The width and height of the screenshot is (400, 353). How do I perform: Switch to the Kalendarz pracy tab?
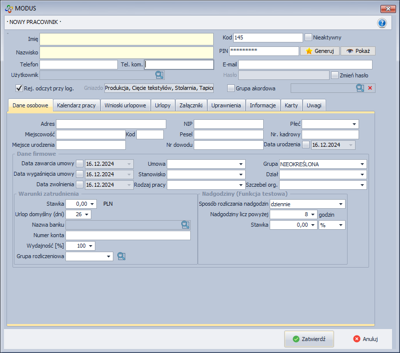[76, 105]
